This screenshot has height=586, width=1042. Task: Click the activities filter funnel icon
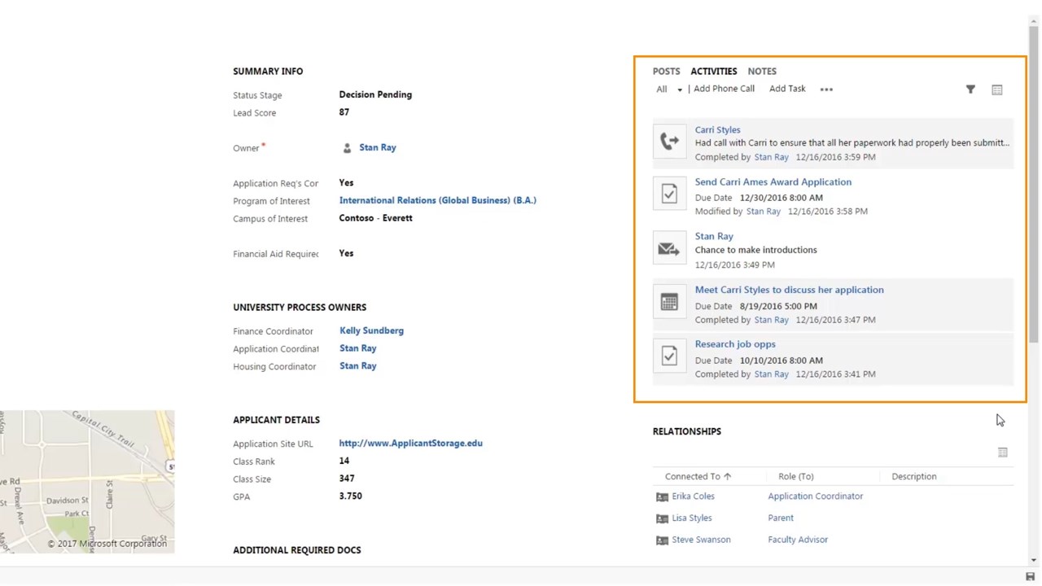click(970, 90)
